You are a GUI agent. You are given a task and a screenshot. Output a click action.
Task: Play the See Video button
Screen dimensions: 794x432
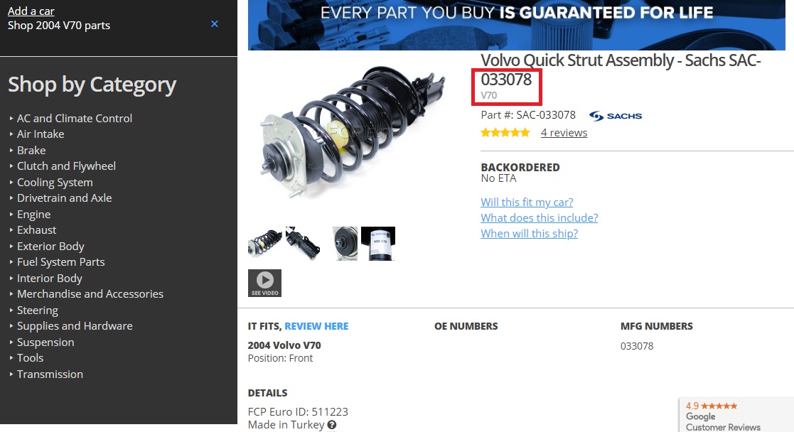click(264, 283)
